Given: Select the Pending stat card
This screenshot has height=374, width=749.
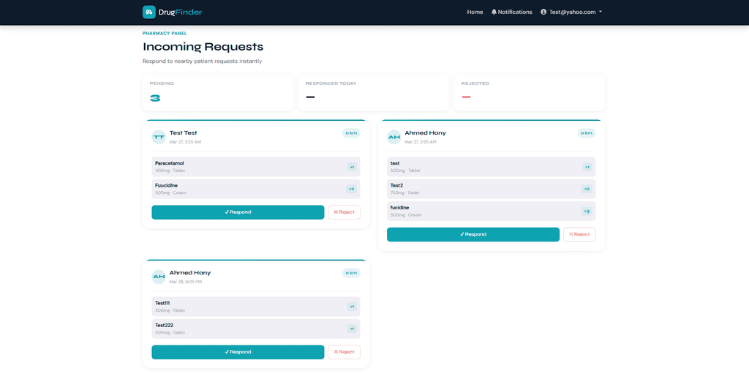Looking at the screenshot, I should [218, 92].
